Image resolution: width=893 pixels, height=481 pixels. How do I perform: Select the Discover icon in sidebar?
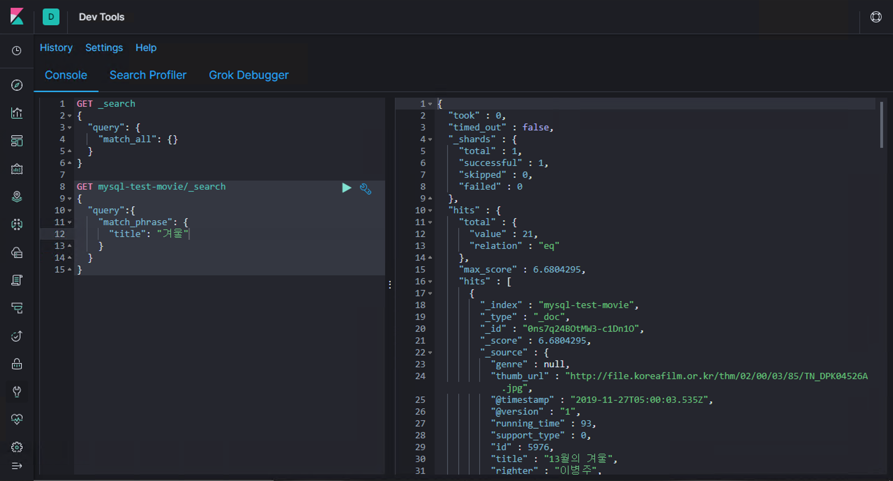tap(17, 85)
